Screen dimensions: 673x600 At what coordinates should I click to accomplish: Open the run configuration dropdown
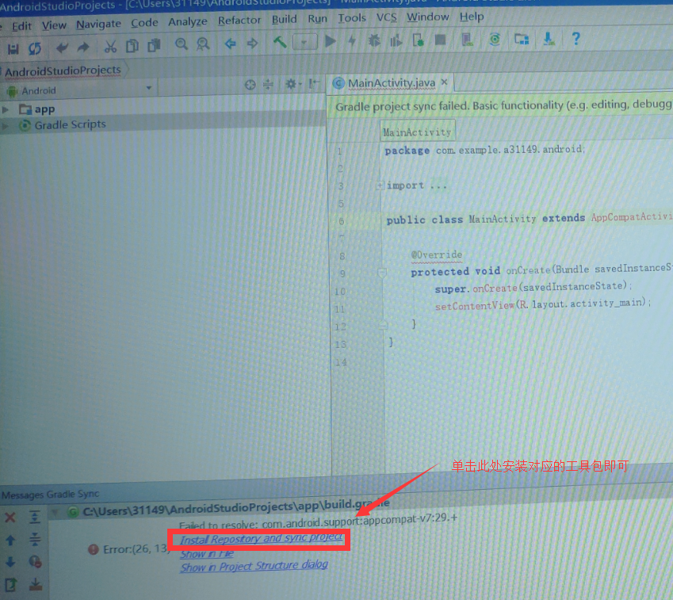304,42
